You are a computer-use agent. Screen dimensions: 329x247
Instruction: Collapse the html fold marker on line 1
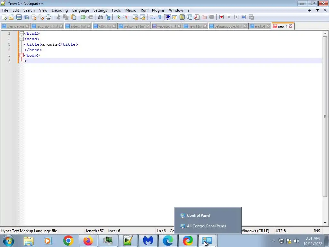pyautogui.click(x=22, y=33)
